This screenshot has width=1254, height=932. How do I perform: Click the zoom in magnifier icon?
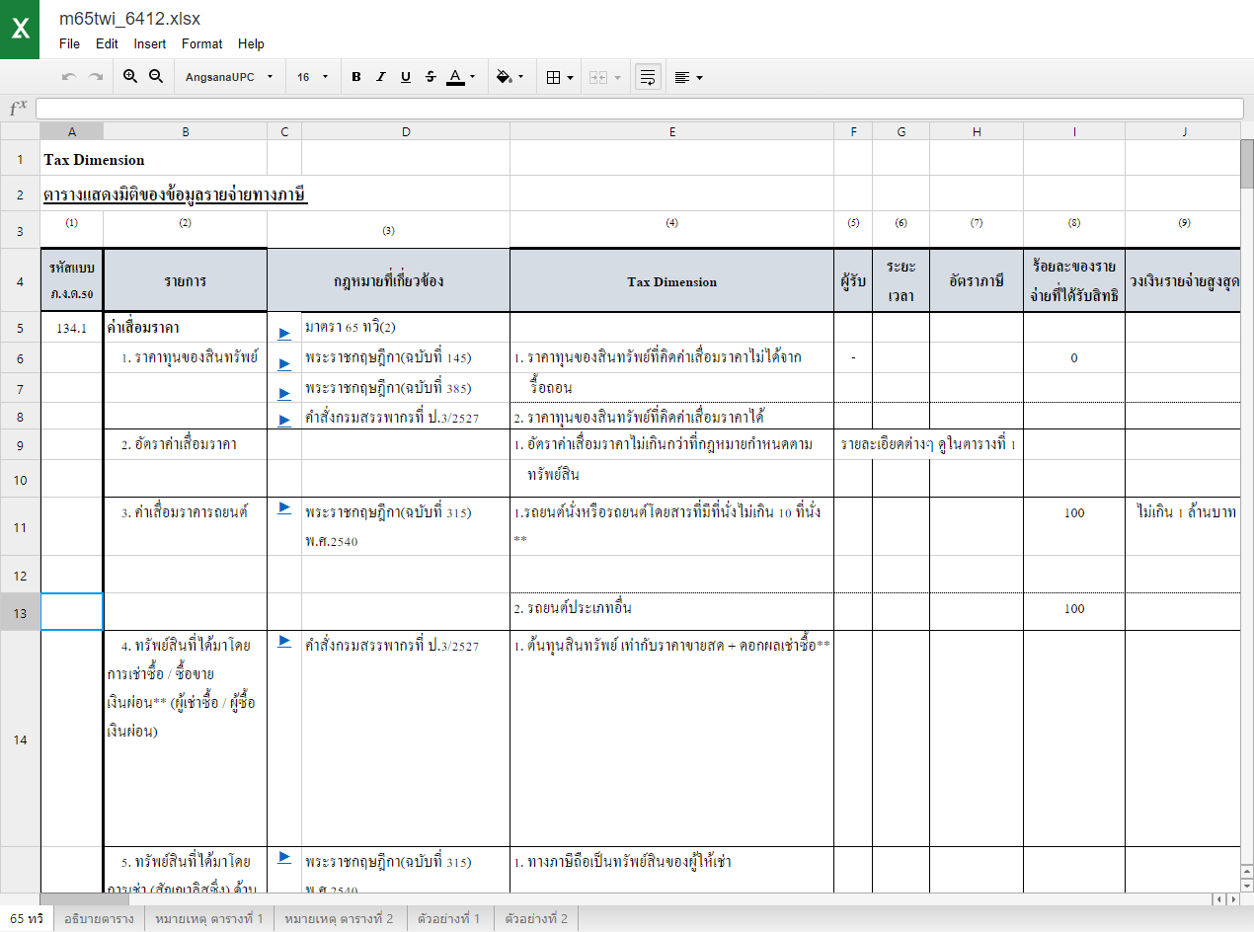tap(130, 77)
